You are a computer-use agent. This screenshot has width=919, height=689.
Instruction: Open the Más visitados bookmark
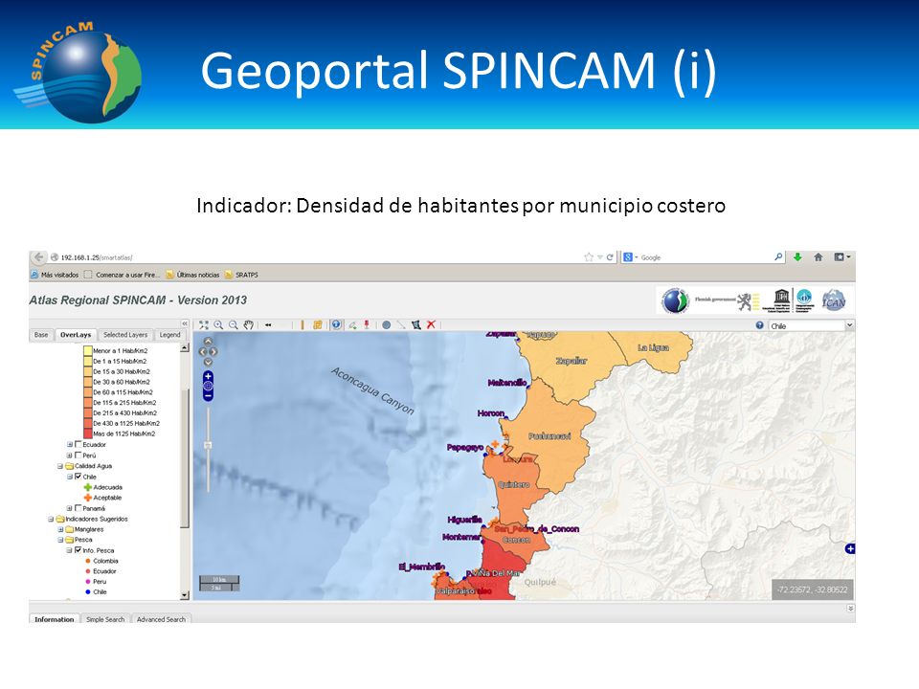coord(55,275)
